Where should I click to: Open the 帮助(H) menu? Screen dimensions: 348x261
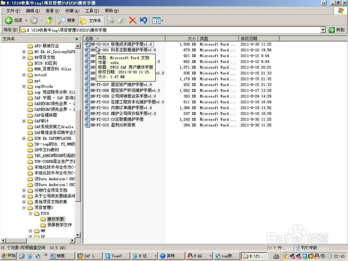click(x=112, y=11)
